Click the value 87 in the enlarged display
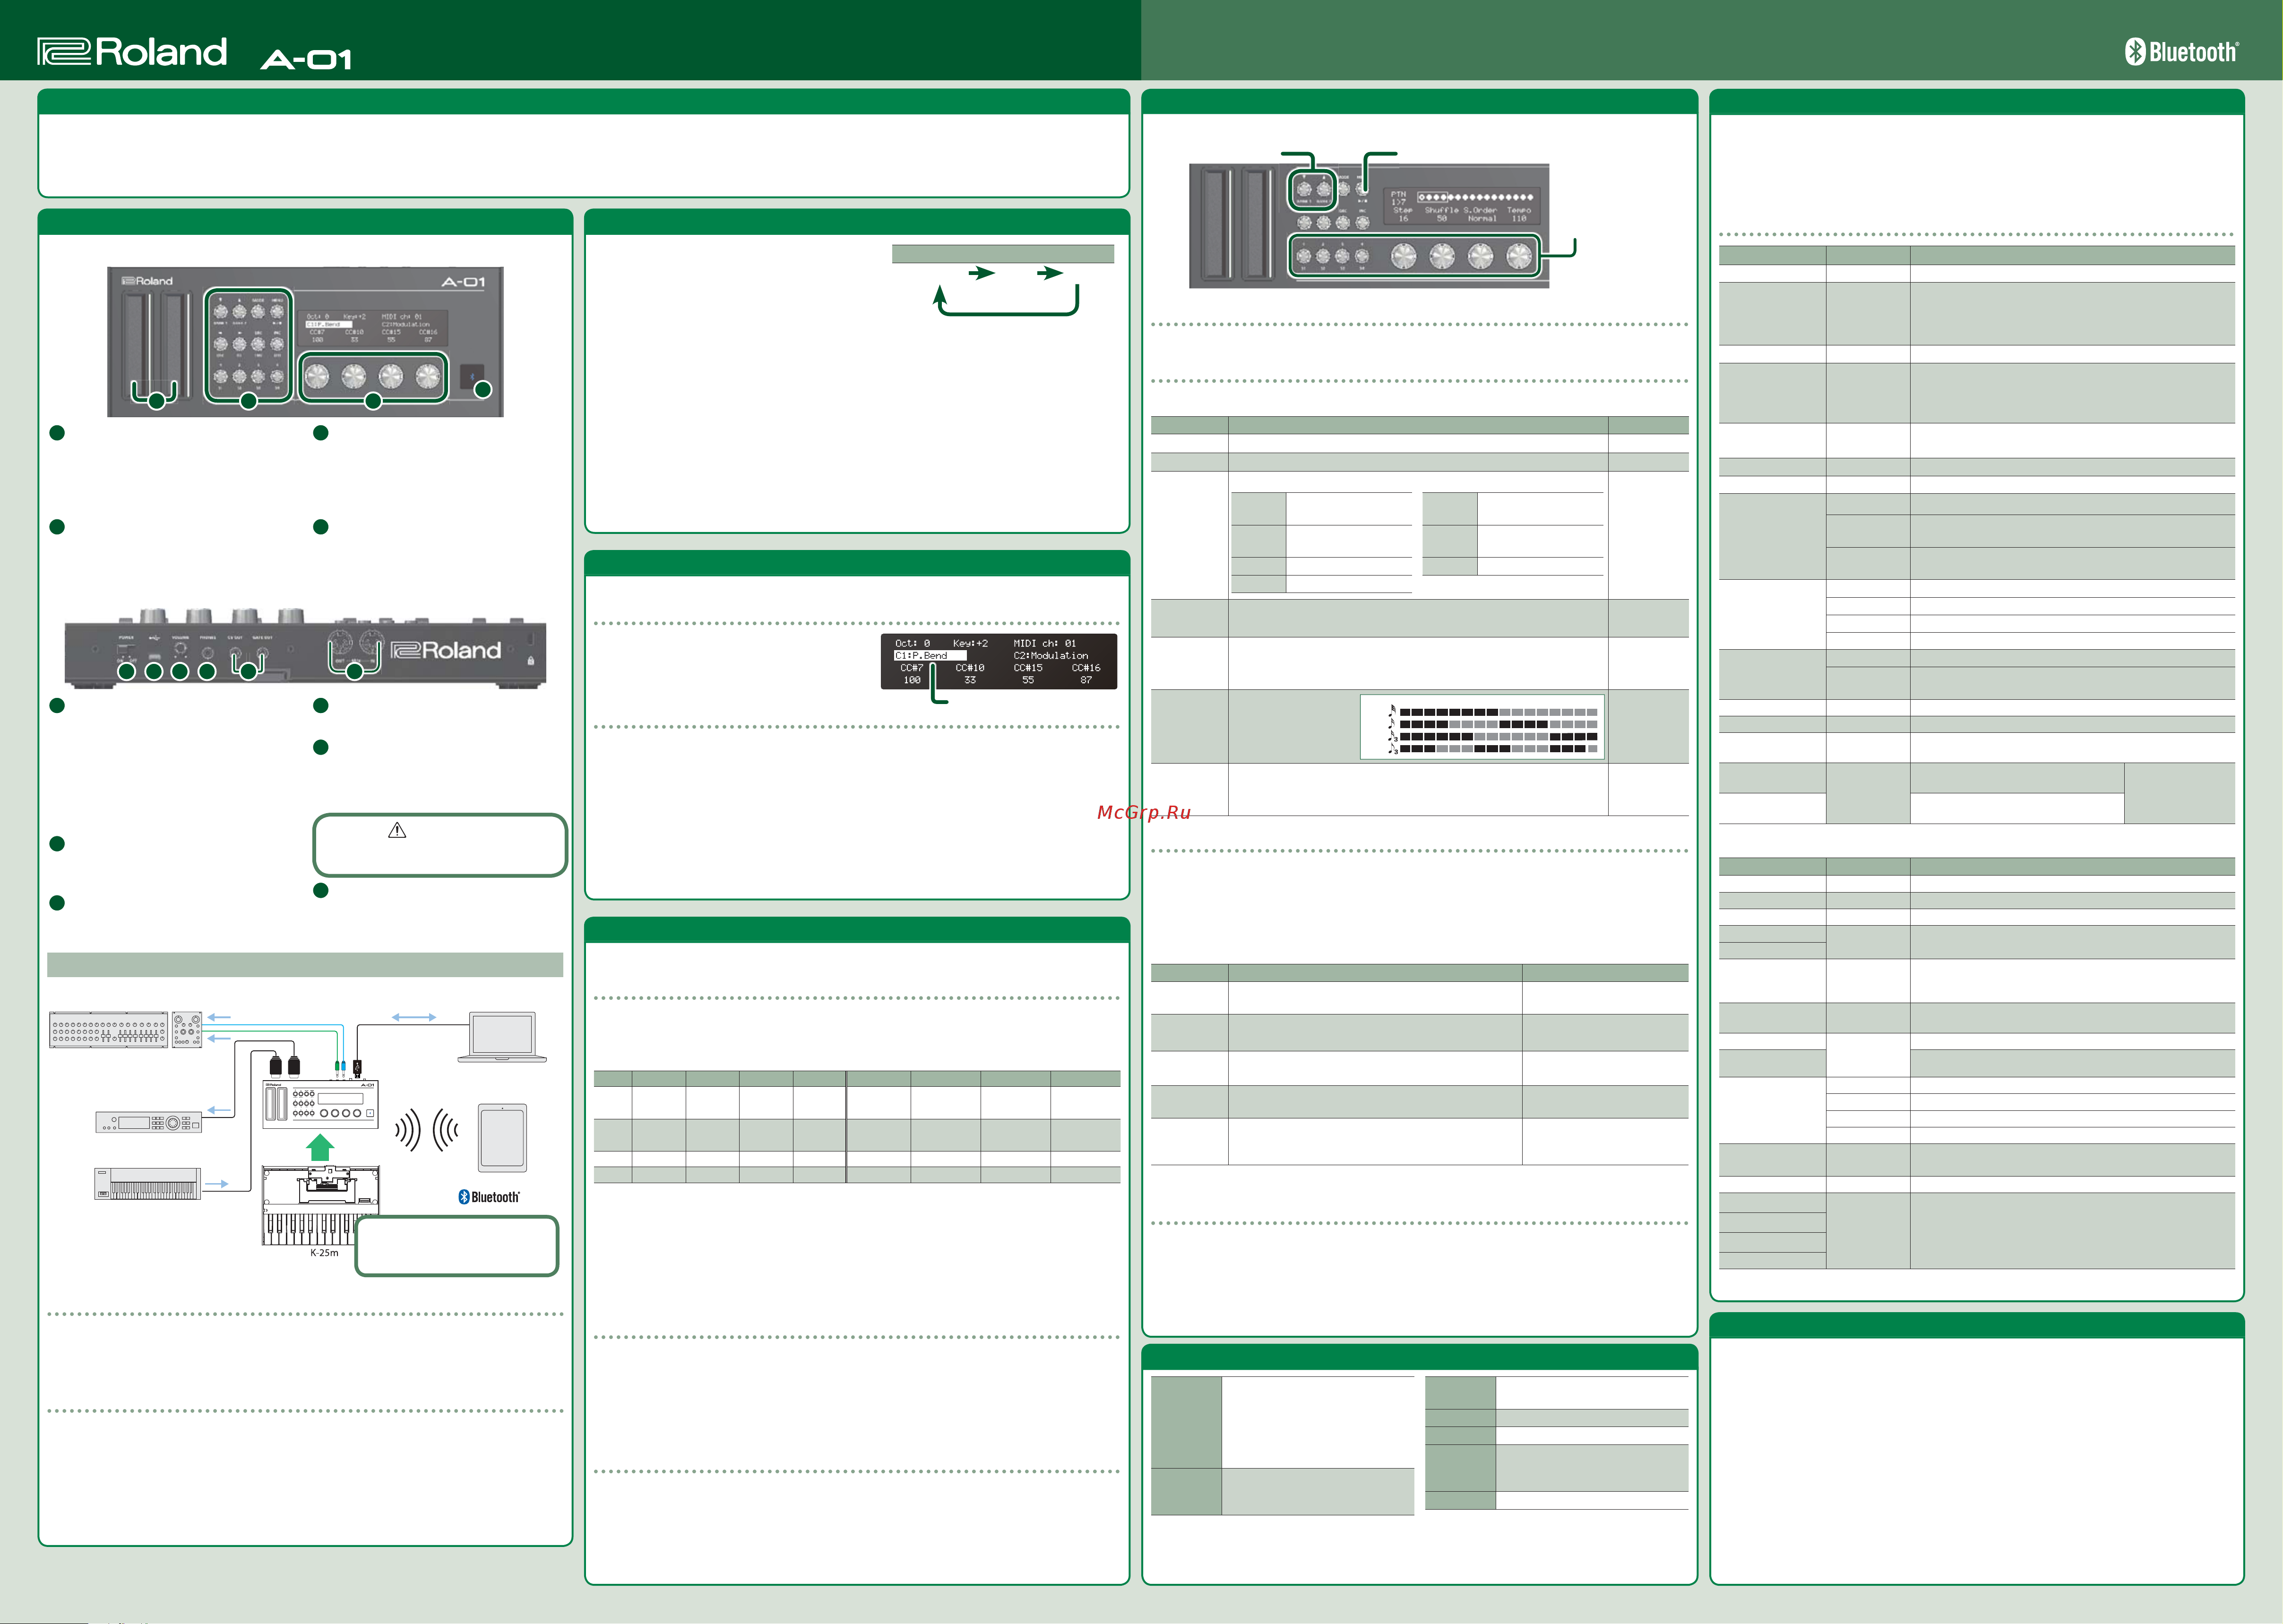 click(1086, 680)
